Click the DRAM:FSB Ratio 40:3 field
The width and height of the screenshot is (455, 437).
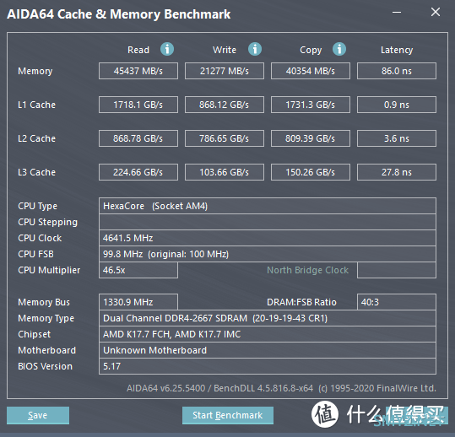pyautogui.click(x=397, y=302)
